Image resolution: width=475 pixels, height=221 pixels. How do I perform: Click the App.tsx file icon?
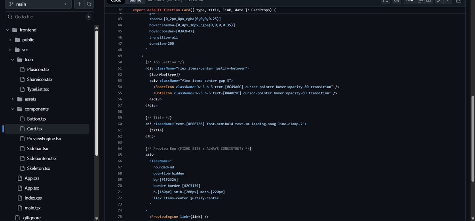point(20,188)
